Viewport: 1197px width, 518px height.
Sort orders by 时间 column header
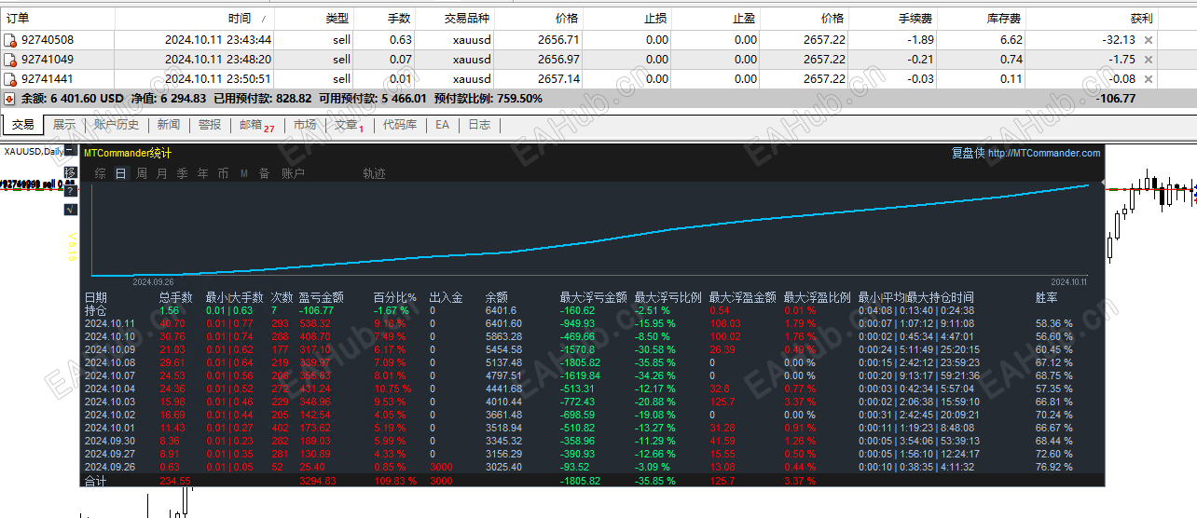point(240,18)
